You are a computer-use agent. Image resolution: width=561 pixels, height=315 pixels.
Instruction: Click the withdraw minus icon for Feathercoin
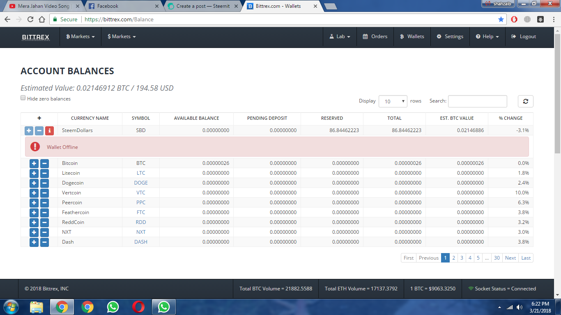(44, 212)
